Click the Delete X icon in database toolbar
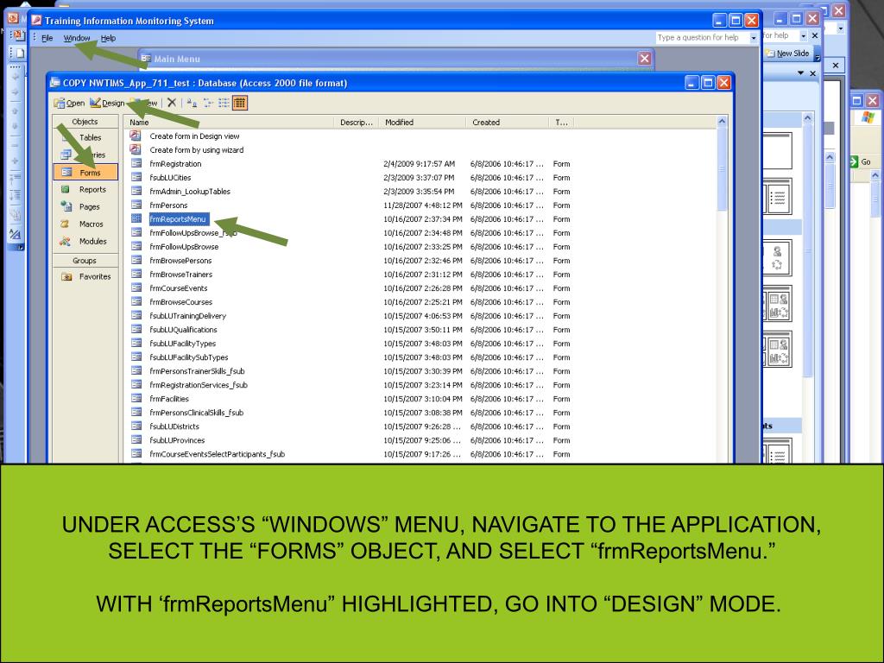 point(172,103)
